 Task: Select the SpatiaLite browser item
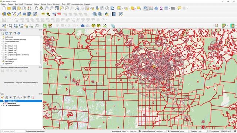coord(9,64)
